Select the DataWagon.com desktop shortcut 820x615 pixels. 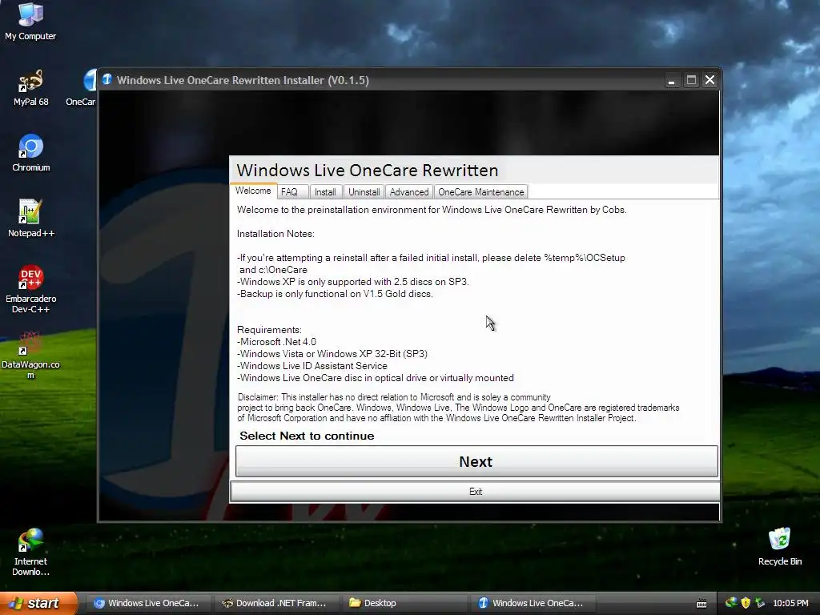coord(30,355)
